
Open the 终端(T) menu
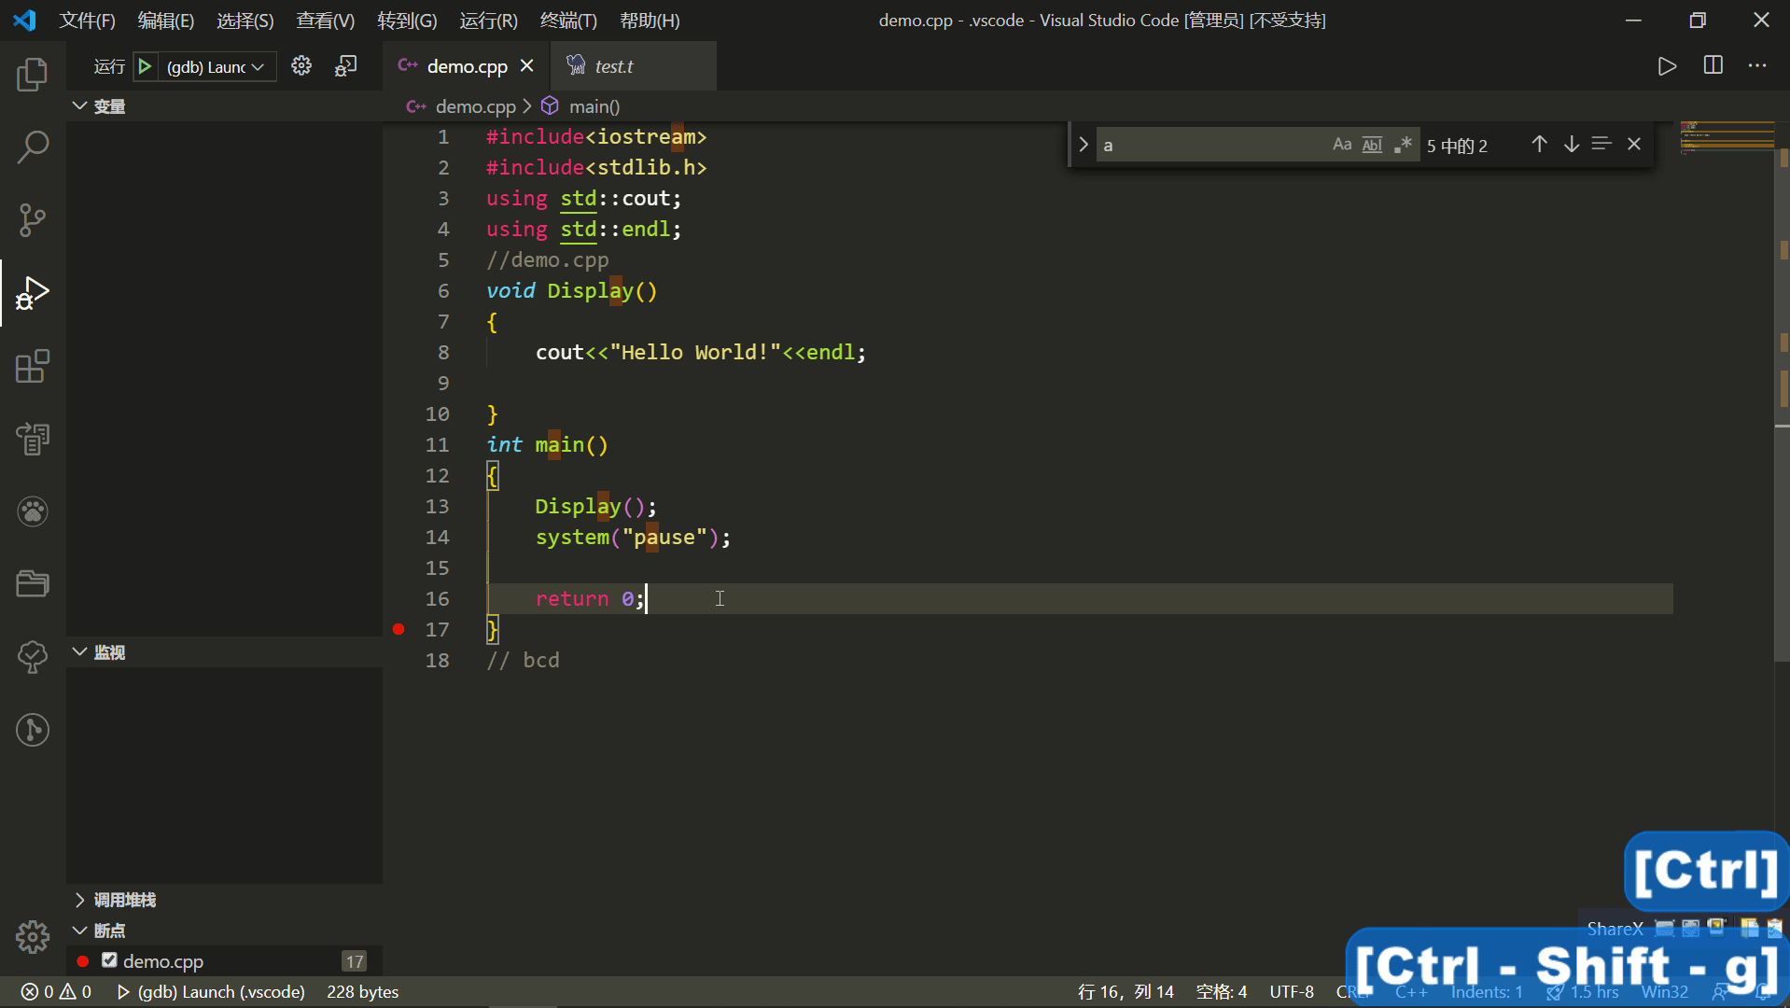point(568,21)
